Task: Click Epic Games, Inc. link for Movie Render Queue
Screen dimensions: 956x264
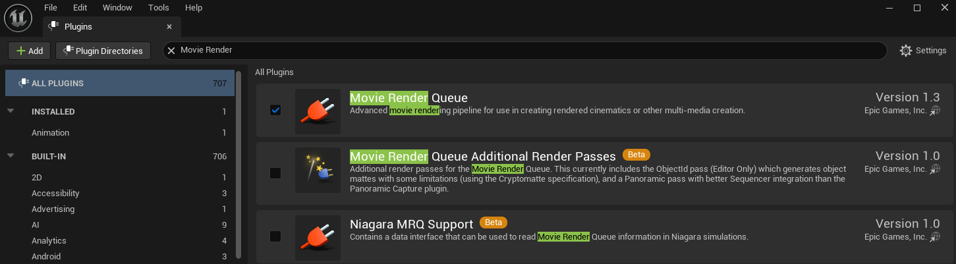Action: tap(895, 111)
